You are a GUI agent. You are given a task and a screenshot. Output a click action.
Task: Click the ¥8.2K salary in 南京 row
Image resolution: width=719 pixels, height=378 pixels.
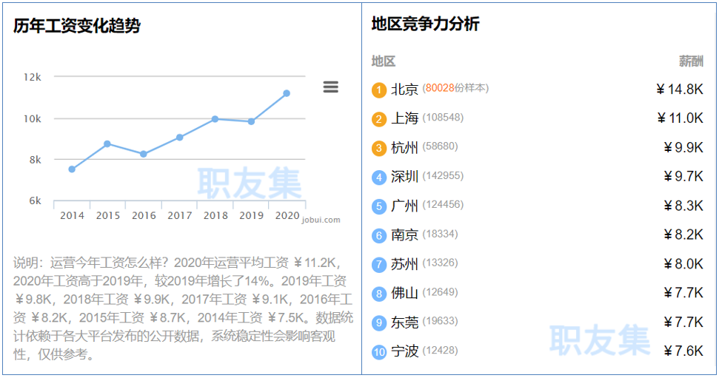(x=683, y=234)
